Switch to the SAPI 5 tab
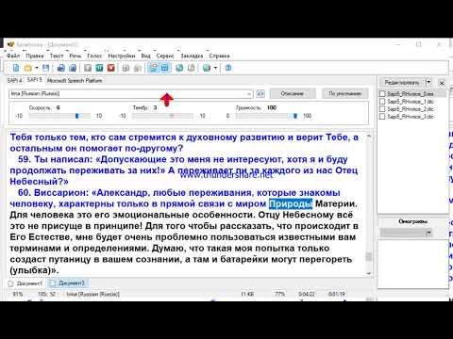The image size is (453, 339). 34,80
